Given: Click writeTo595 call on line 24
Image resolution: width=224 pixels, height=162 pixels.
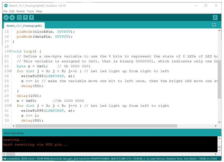Looking at the screenshot, I should [x=48, y=76].
